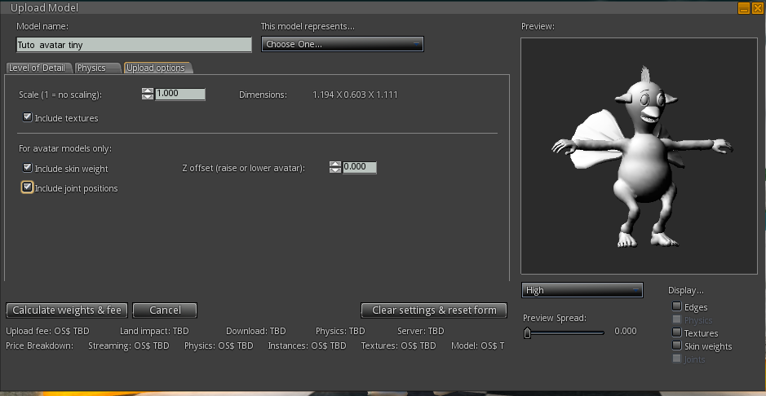Screen dimensions: 766x396
Task: Switch to the Physics tab
Action: click(x=97, y=68)
